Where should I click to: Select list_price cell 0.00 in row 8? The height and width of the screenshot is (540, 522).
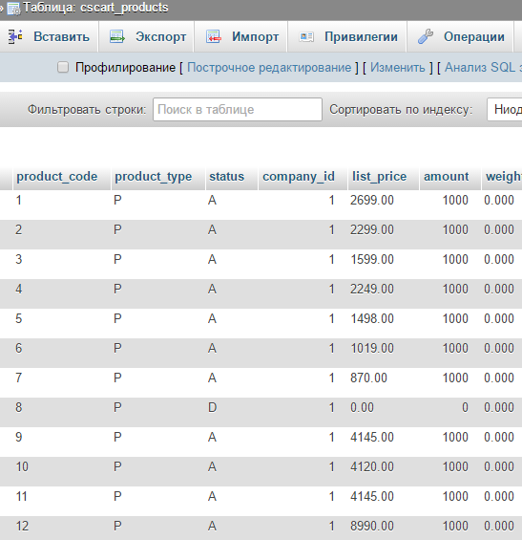tap(362, 407)
